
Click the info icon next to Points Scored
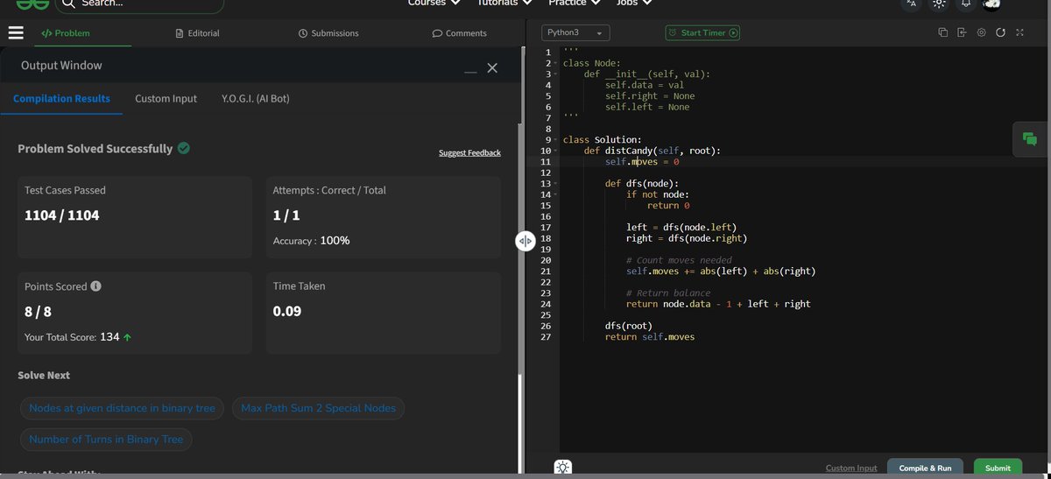[95, 286]
